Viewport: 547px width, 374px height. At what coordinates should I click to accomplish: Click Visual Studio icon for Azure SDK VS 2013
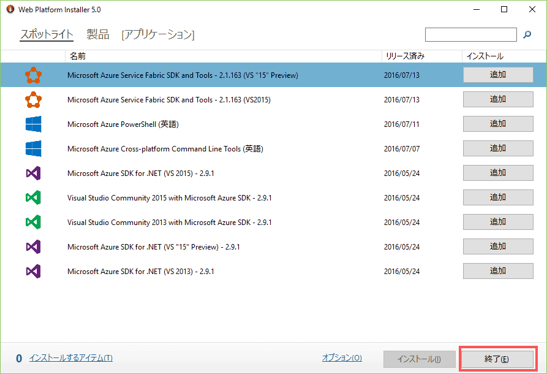coord(34,272)
